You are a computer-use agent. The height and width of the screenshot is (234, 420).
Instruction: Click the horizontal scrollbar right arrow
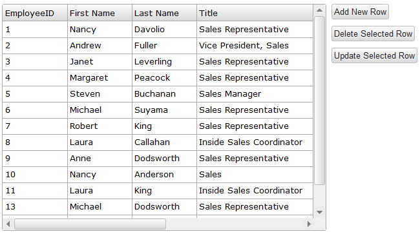tap(309, 224)
